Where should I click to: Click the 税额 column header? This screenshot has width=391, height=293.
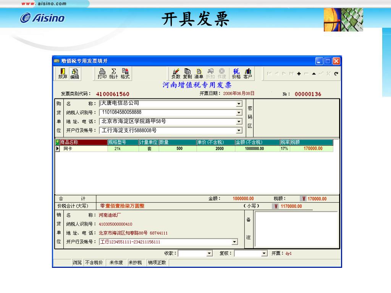[x=312, y=142]
